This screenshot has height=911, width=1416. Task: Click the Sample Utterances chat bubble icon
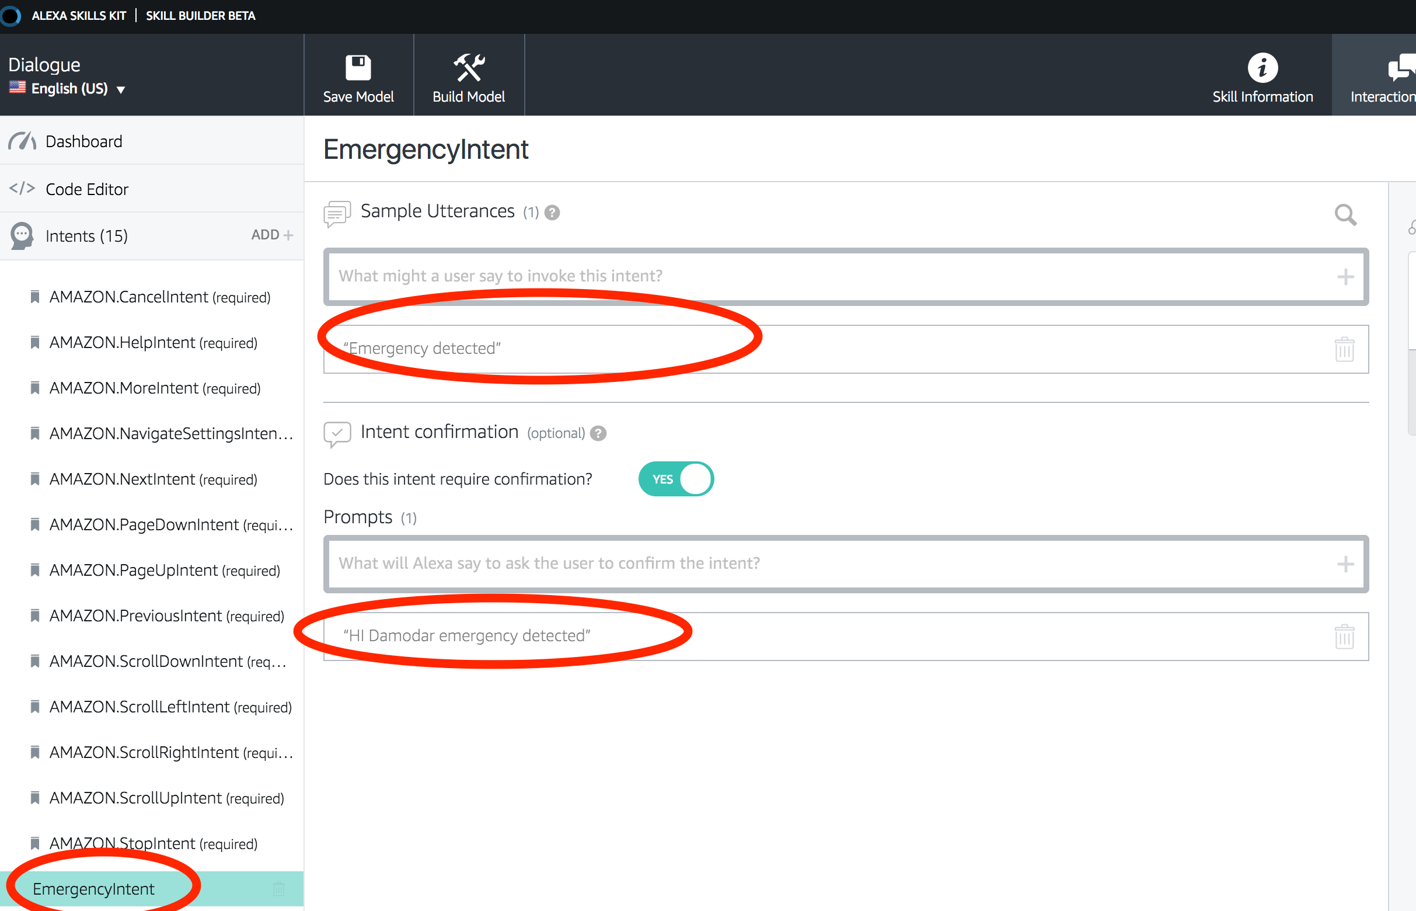(x=337, y=213)
